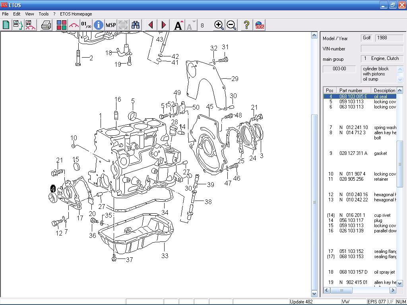Click description box arrow up beside 'cylinder block'
Viewport: 407px width, 305px height.
(x=400, y=69)
